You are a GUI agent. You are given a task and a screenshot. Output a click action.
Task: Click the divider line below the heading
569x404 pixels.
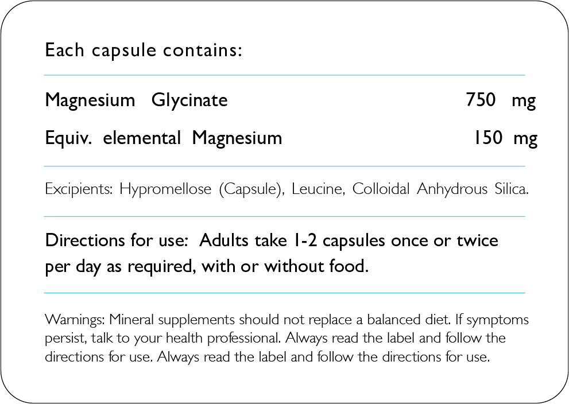(x=284, y=75)
